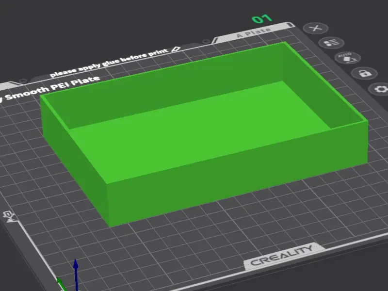The image size is (388, 291).
Task: Click the plate number 01 label
Action: (x=262, y=19)
